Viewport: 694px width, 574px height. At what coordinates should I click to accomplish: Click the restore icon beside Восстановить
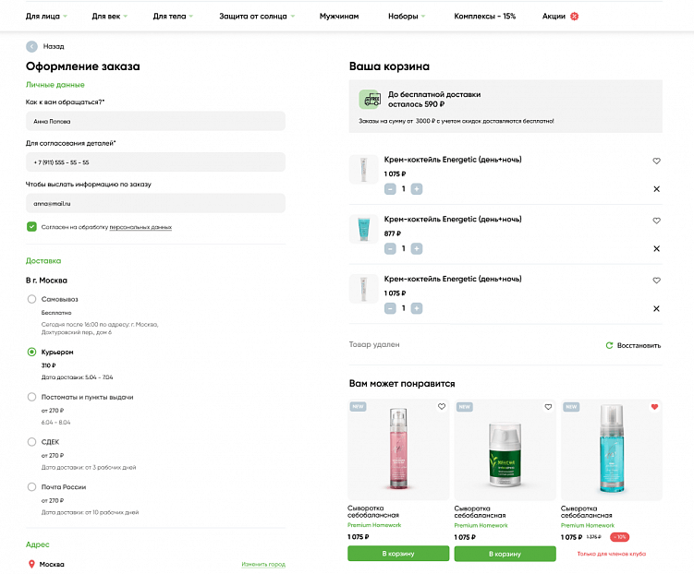[x=609, y=345]
